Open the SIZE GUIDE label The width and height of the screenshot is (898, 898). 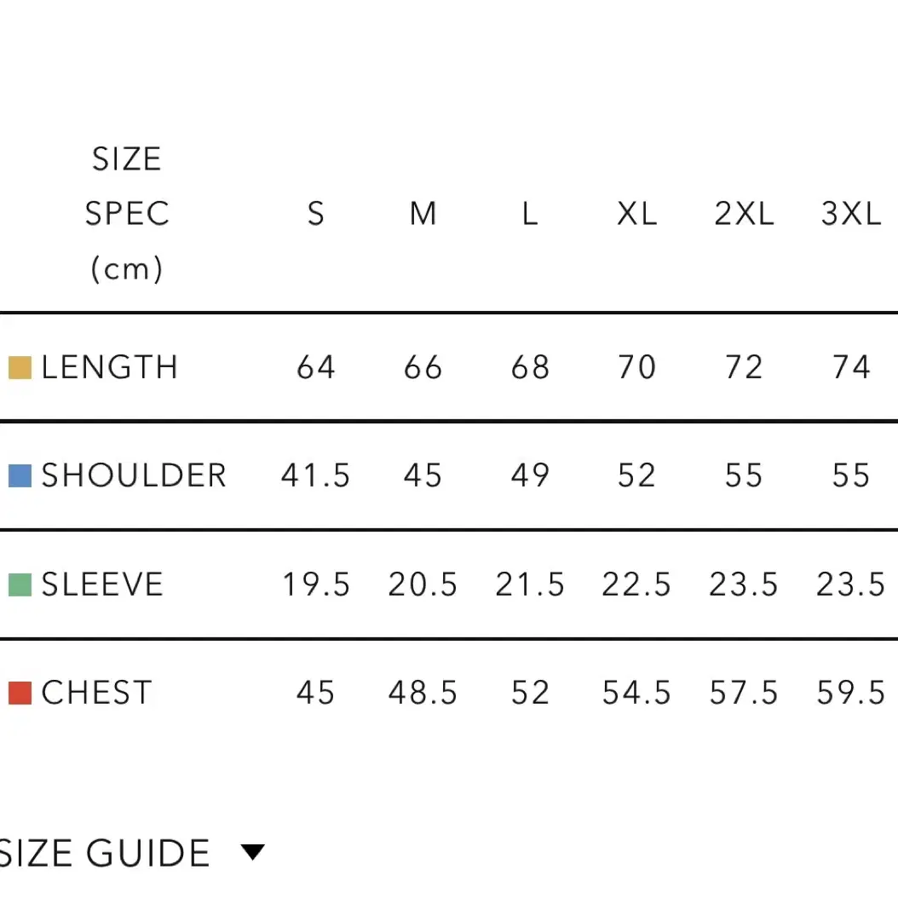(104, 854)
